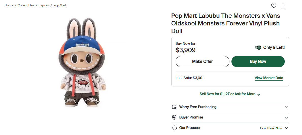This screenshot has width=302, height=135.
Task: Expand the Buyer Promise chevron
Action: 287,117
